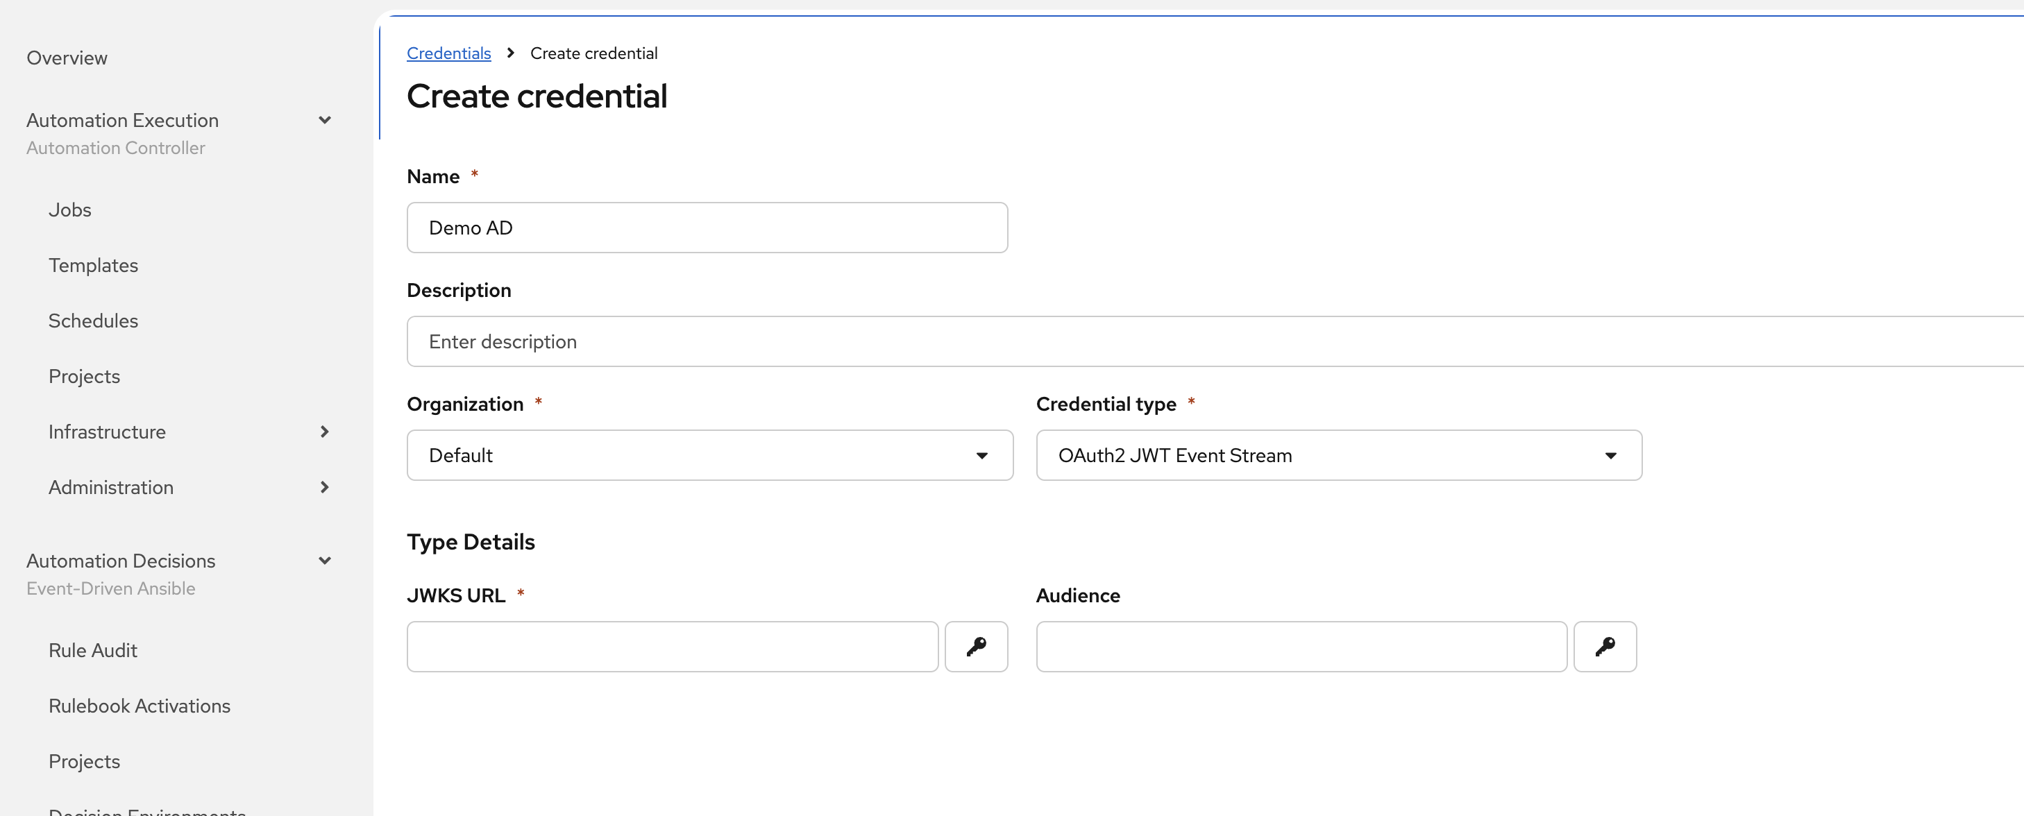Expand the Infrastructure submenu arrow
Image resolution: width=2024 pixels, height=816 pixels.
(325, 432)
